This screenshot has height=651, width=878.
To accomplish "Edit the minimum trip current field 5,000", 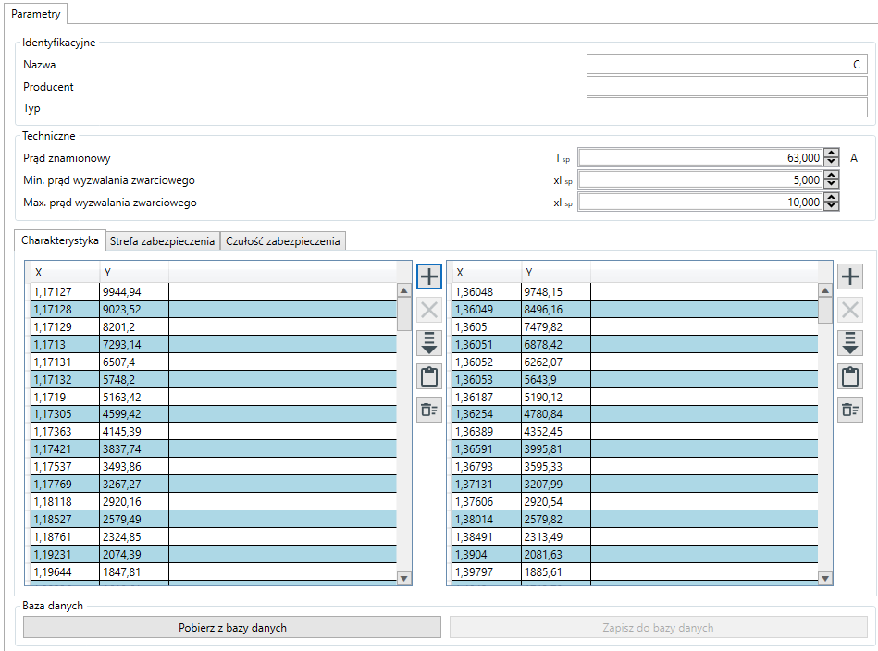I will point(700,179).
